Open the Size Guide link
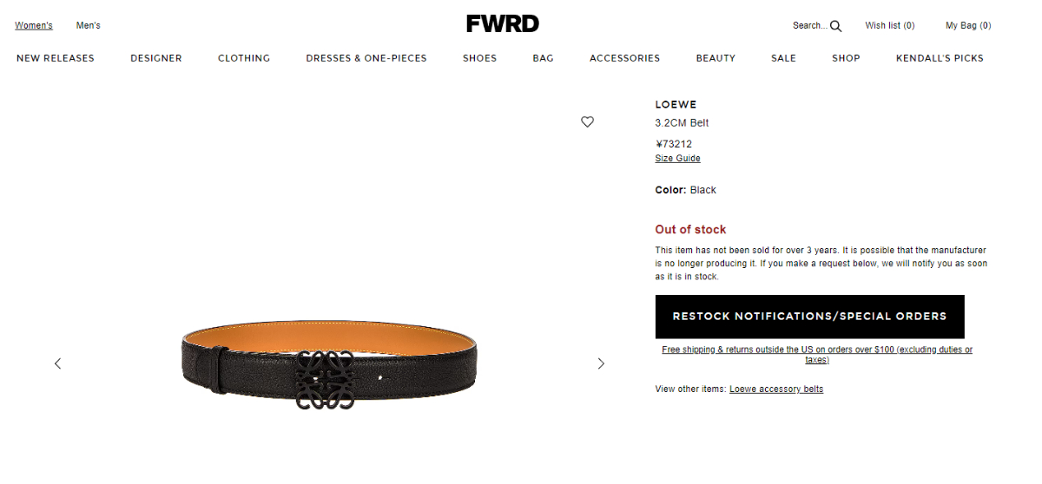Screen dimensions: 1042x484 (x=677, y=159)
